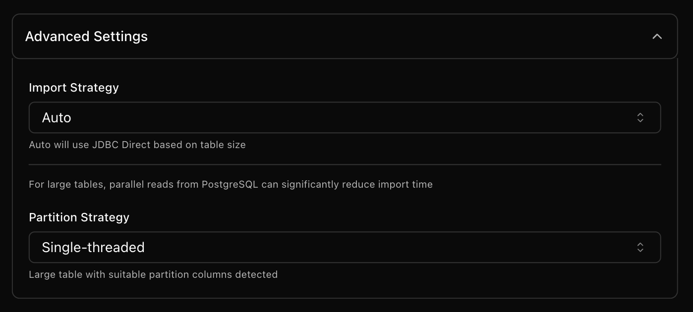The image size is (693, 312).
Task: Click the Import Strategy field label
Action: pyautogui.click(x=74, y=88)
